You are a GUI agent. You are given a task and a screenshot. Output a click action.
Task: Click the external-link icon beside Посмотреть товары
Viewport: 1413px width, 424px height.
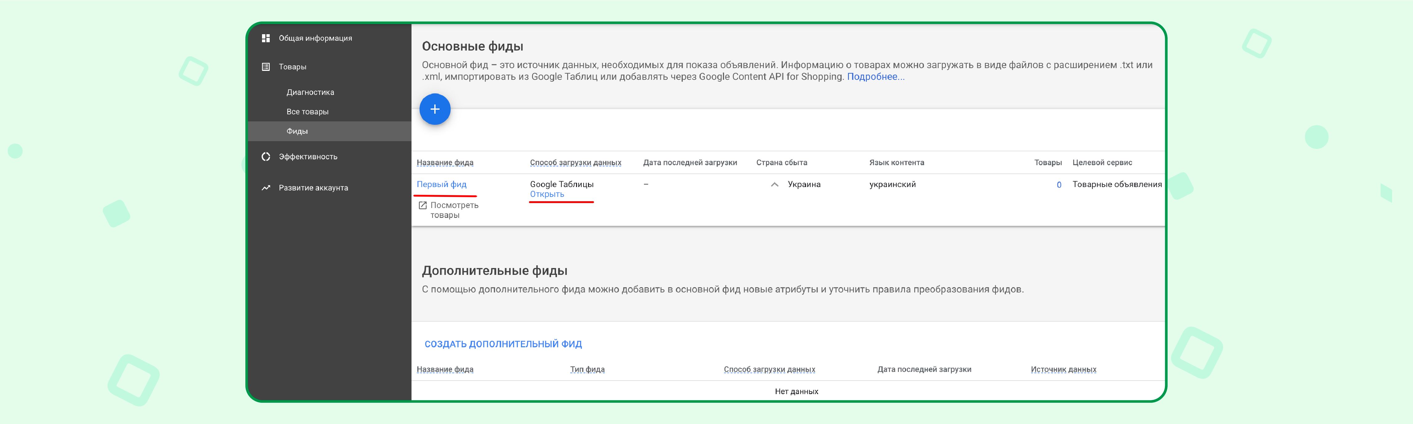422,205
